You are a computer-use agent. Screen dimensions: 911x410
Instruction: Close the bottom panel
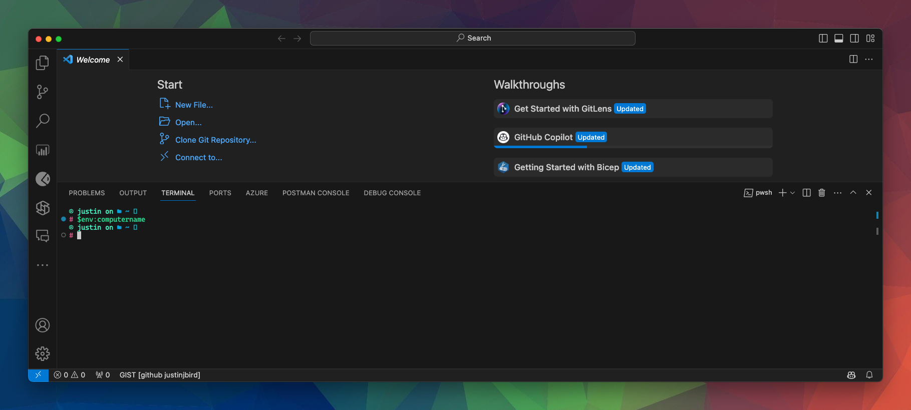869,193
